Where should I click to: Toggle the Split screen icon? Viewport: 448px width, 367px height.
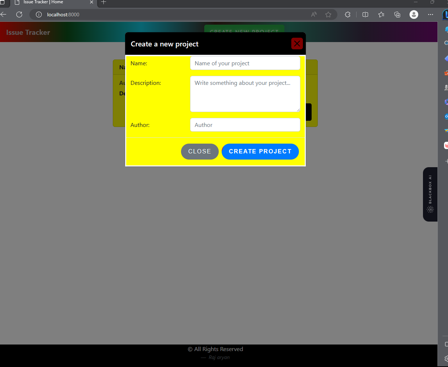click(x=365, y=15)
